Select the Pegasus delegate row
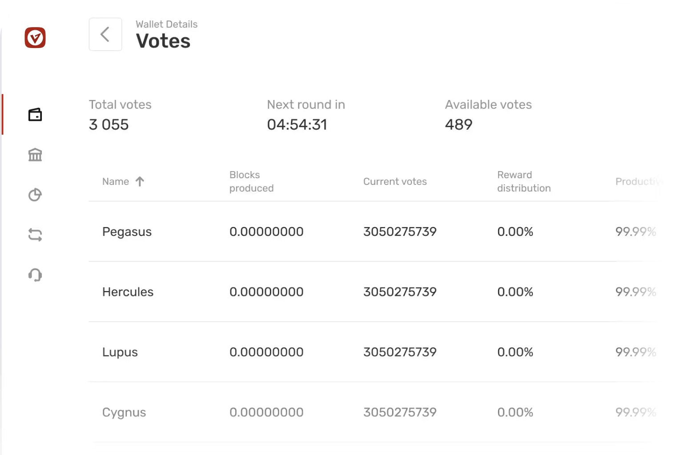Screen dimensions: 683x455 [127, 231]
